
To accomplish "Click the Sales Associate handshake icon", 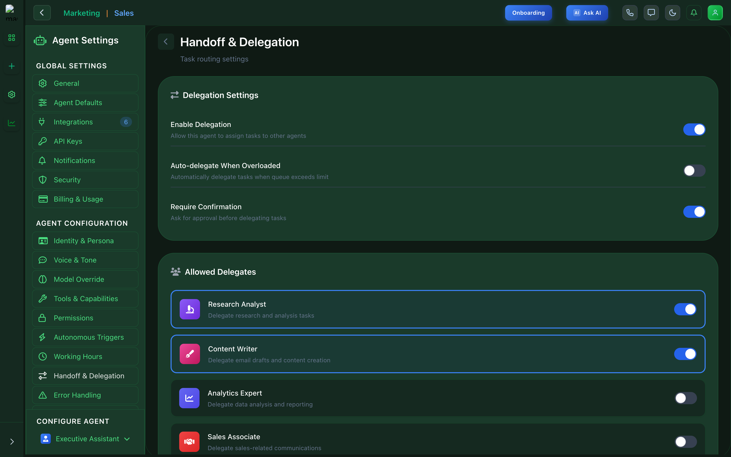I will (189, 442).
